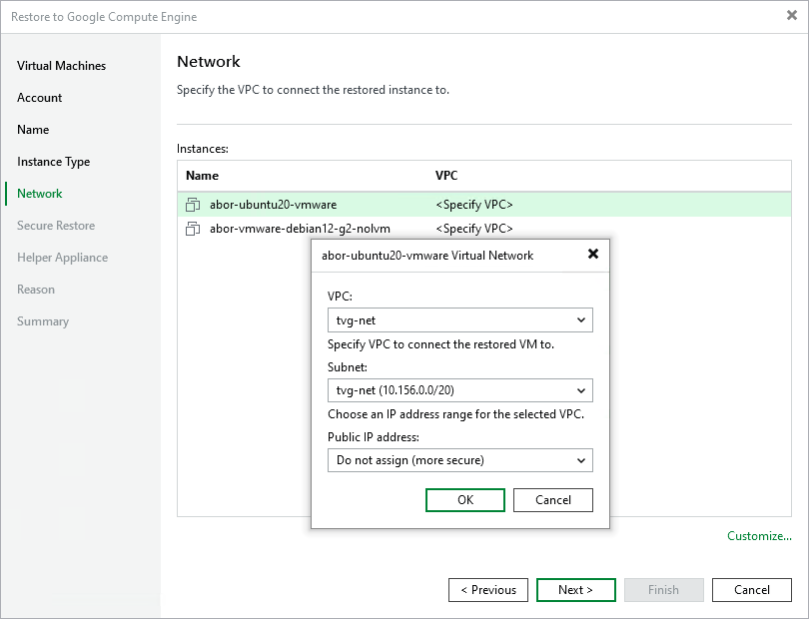809x619 pixels.
Task: Click <Specify VPC> for abor-vmware-debian12-g2-nolvm
Action: coord(474,229)
